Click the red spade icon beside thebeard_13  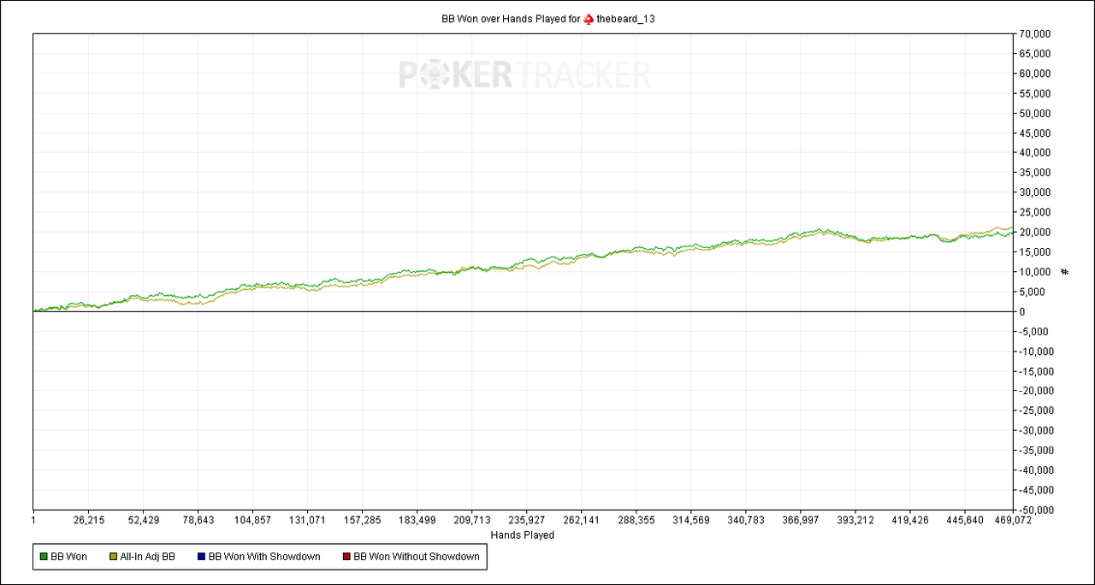pyautogui.click(x=589, y=19)
